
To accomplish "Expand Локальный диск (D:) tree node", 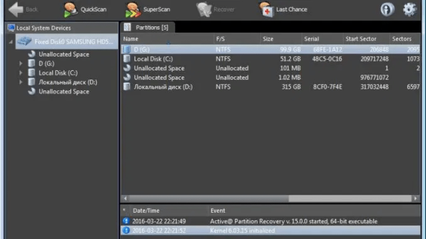I will point(21,82).
